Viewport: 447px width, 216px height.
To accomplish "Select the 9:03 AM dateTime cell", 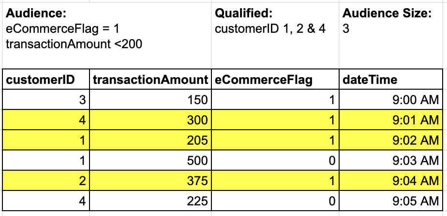I will tap(390, 160).
